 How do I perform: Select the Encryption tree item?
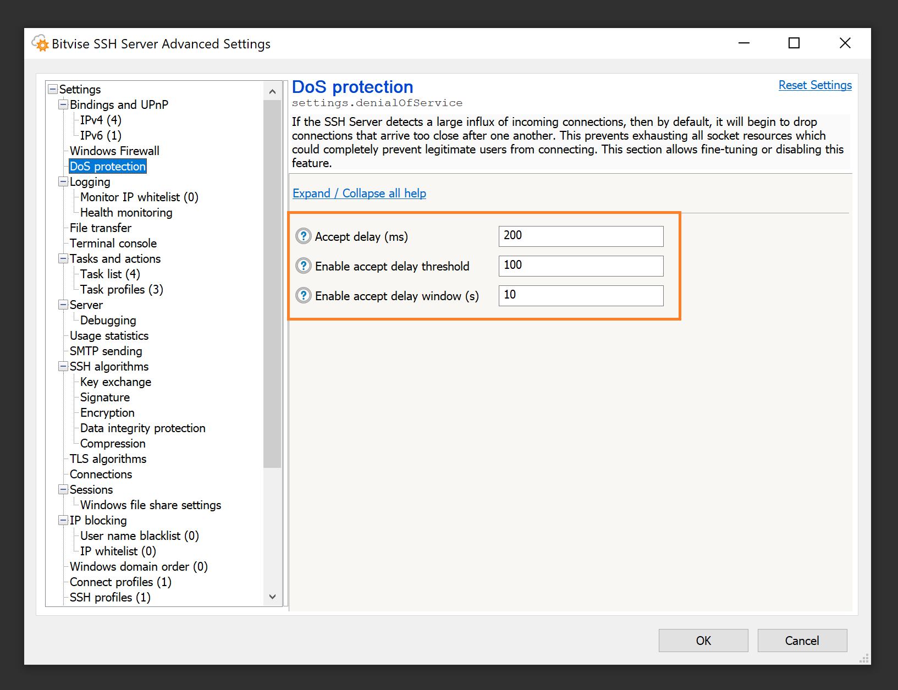point(107,412)
